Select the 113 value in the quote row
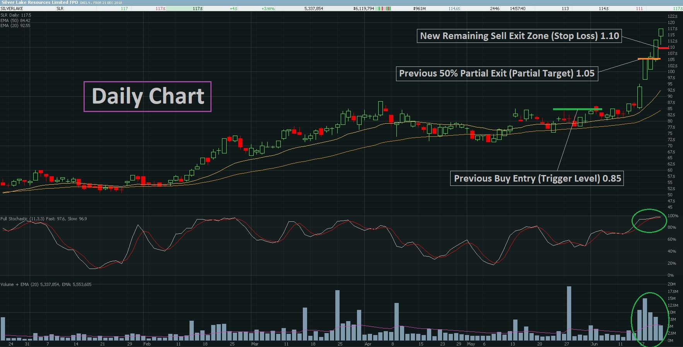 coord(565,9)
